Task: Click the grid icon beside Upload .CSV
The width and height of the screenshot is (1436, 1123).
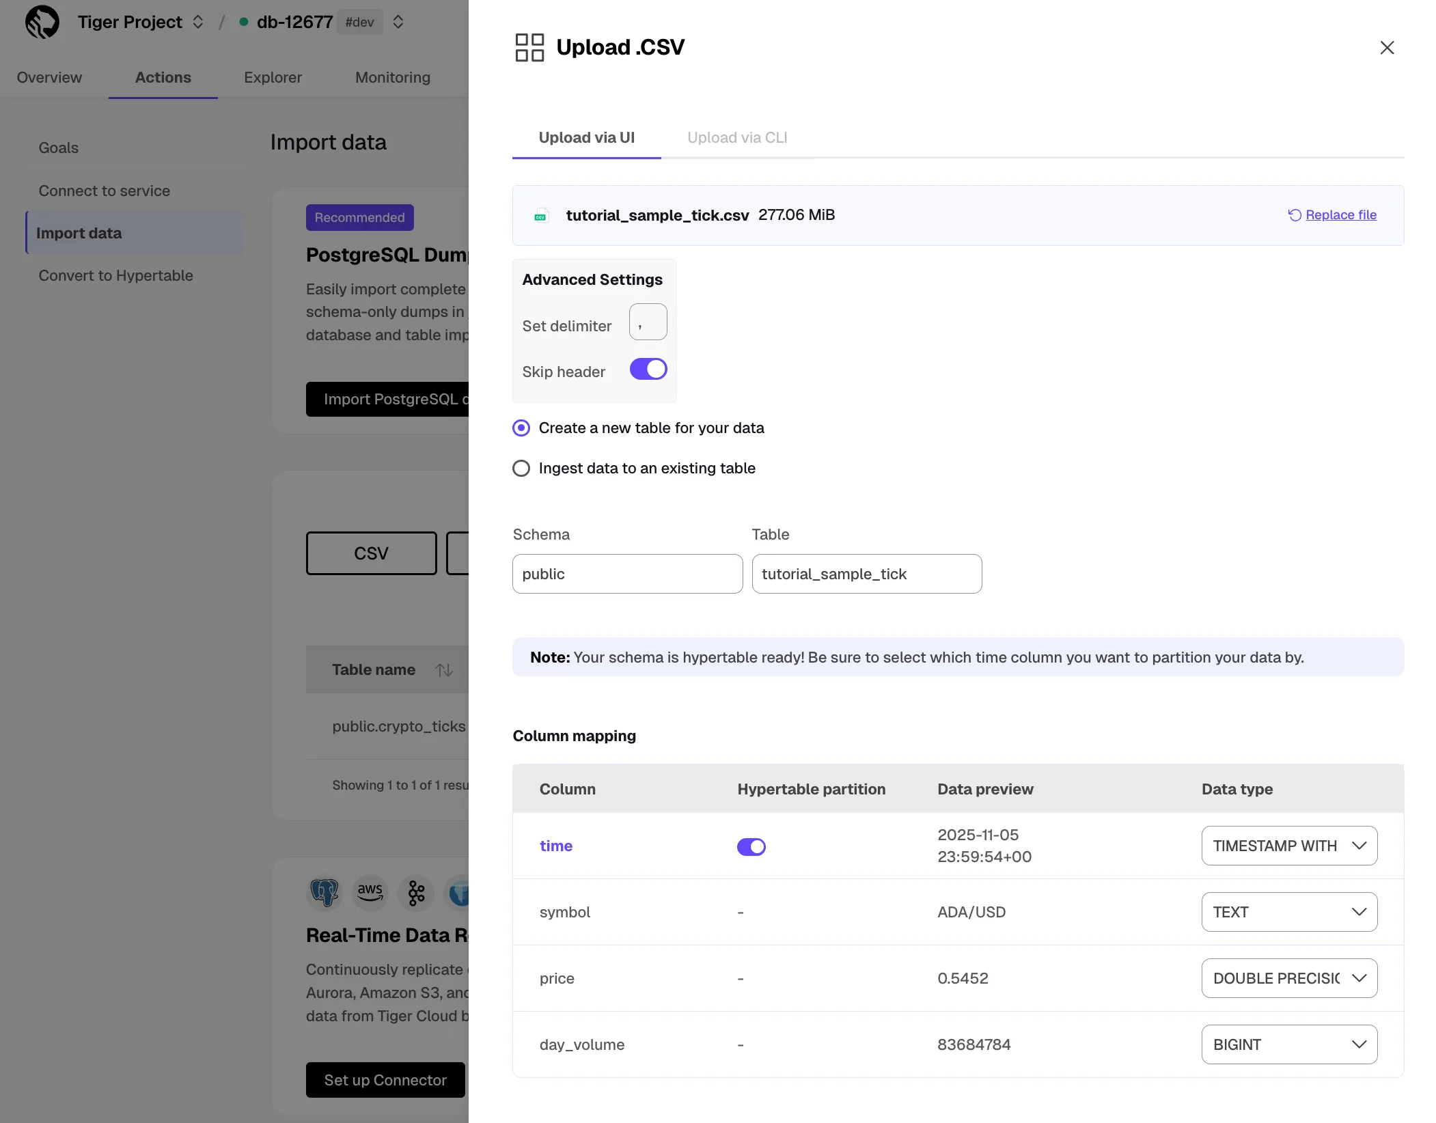Action: 529,47
